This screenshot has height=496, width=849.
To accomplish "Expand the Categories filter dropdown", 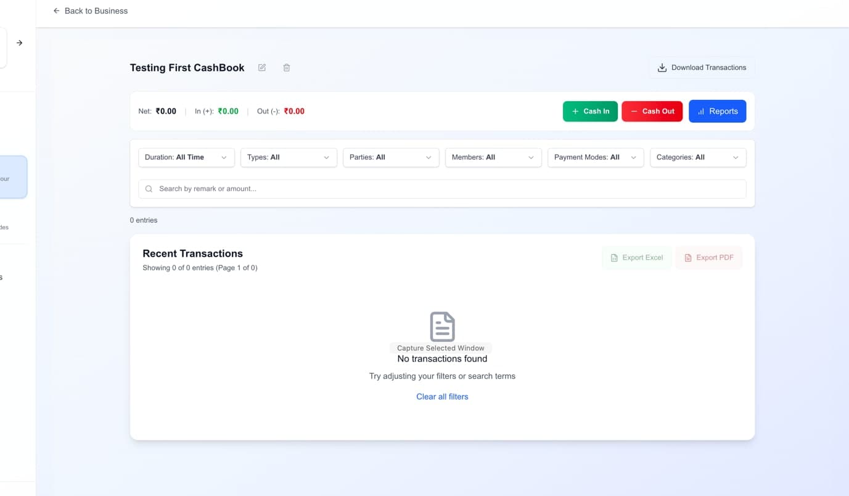I will (x=698, y=157).
